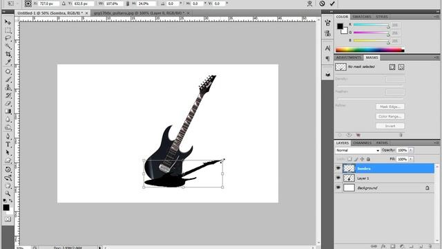
Task: Switch to the Paths tab
Action: 382,143
